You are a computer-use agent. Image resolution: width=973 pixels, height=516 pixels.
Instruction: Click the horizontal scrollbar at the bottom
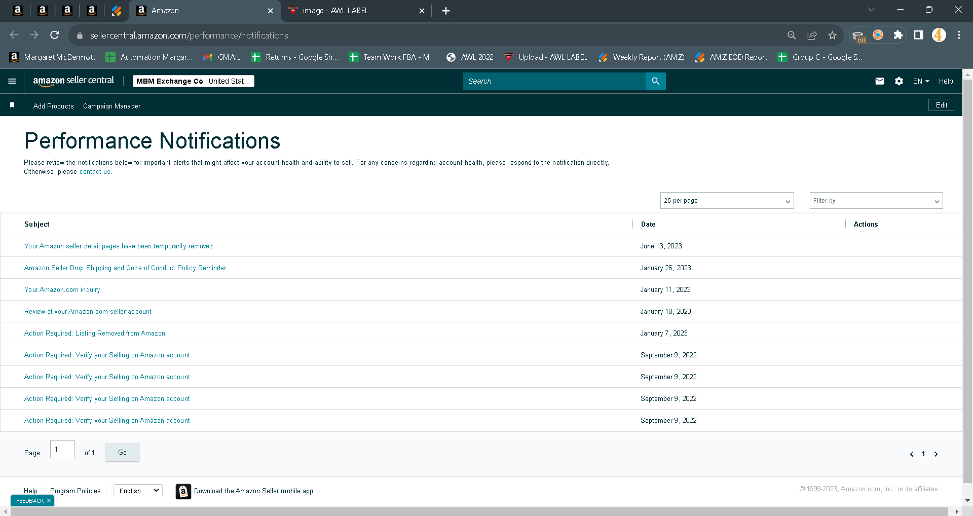[479, 511]
